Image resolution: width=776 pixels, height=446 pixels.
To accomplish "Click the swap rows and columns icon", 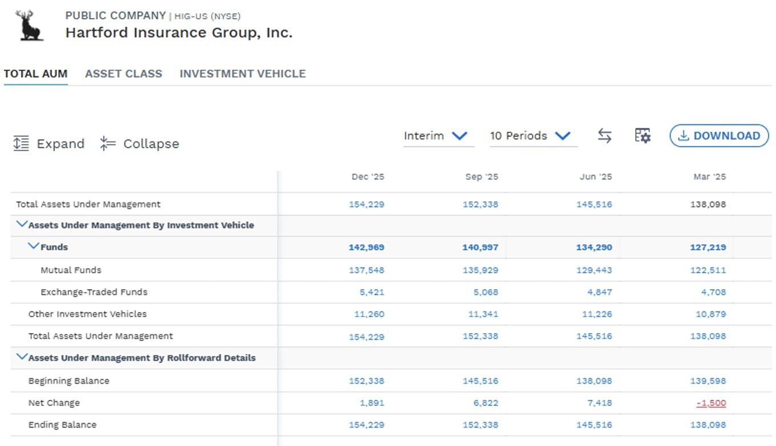I will click(605, 136).
